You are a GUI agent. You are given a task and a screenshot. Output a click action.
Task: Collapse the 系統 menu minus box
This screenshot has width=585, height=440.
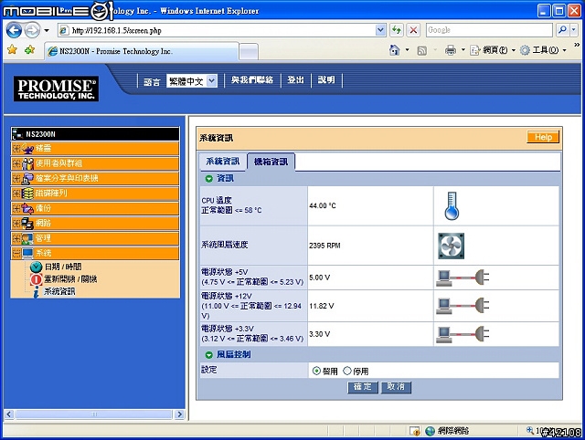16,254
